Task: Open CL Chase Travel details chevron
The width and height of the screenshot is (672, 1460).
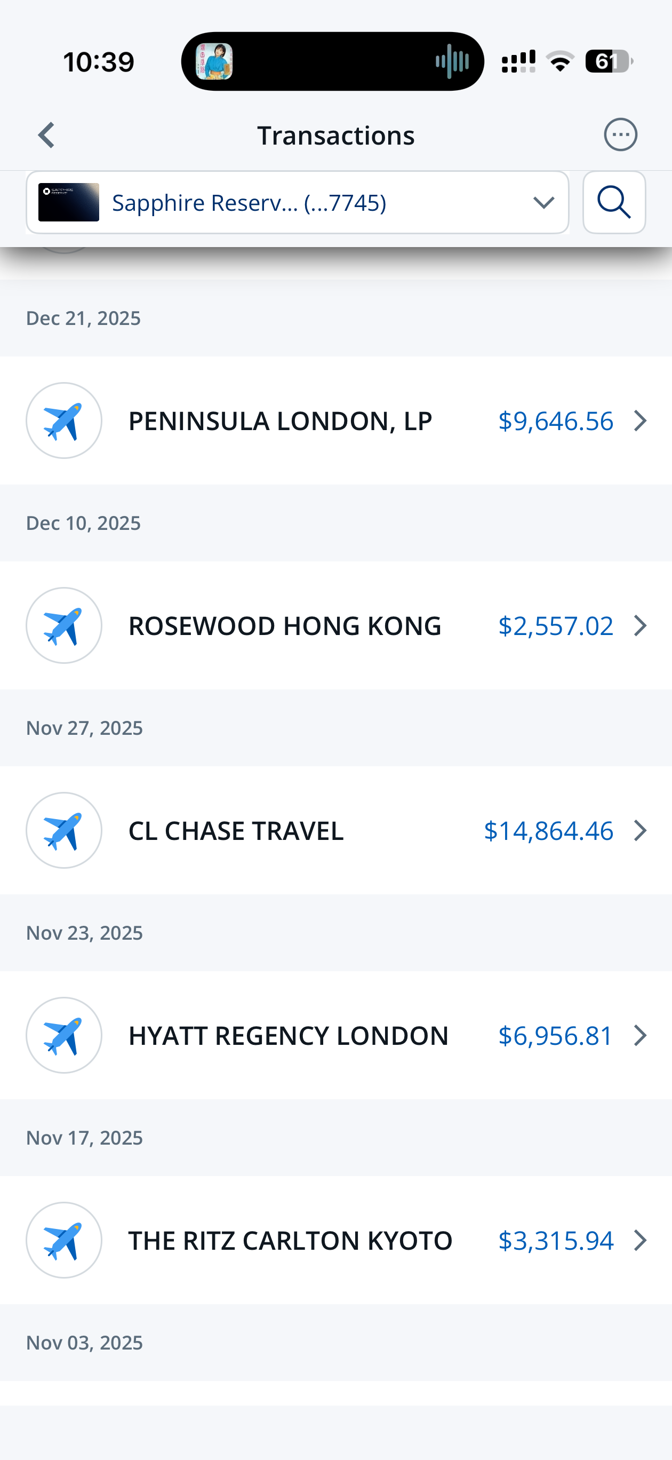Action: (x=641, y=830)
